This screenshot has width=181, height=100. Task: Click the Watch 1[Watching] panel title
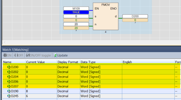(15, 50)
